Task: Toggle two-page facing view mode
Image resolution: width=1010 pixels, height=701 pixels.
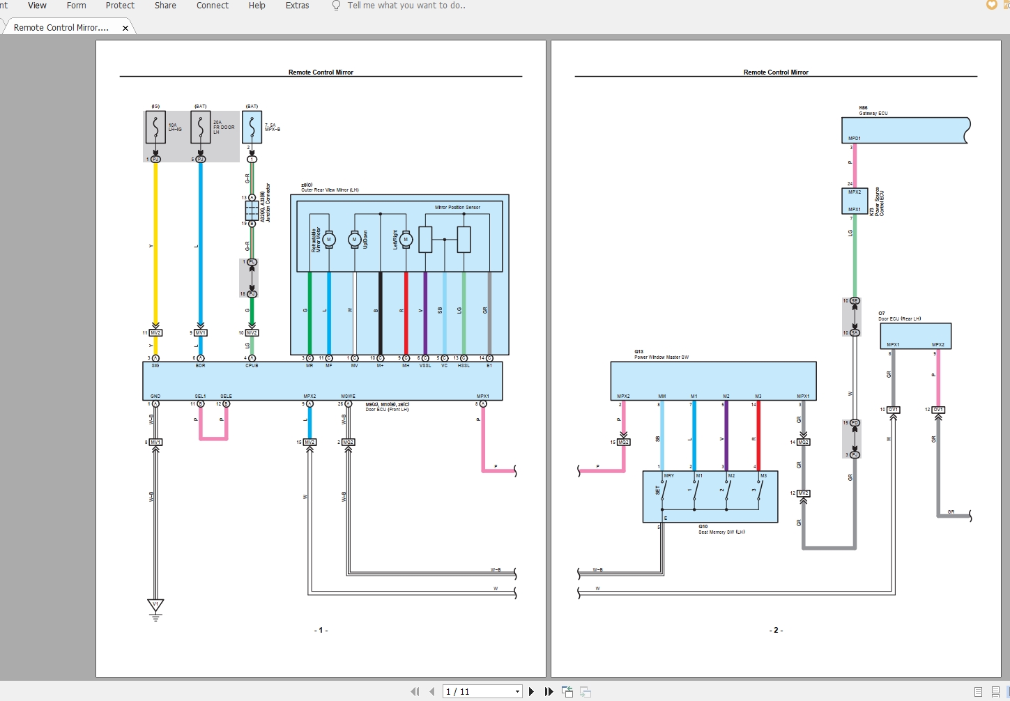Action: pyautogui.click(x=1008, y=692)
